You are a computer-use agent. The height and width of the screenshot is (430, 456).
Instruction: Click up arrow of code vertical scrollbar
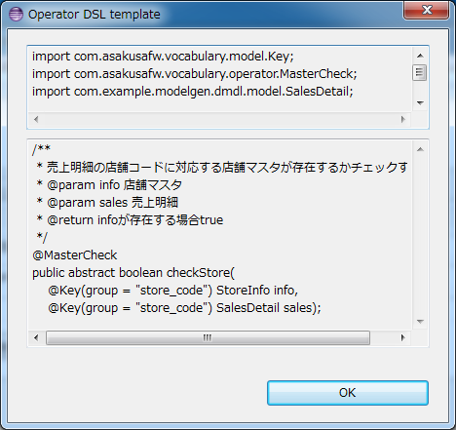coord(420,149)
